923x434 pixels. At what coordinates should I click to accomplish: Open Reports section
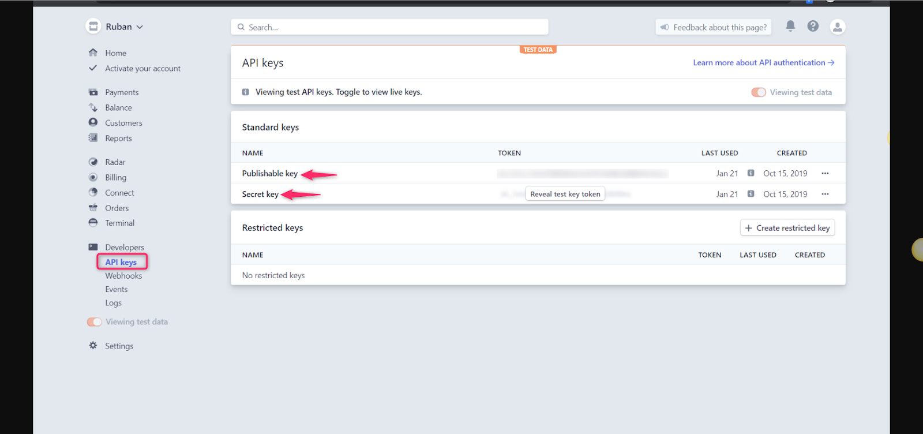[x=118, y=139]
